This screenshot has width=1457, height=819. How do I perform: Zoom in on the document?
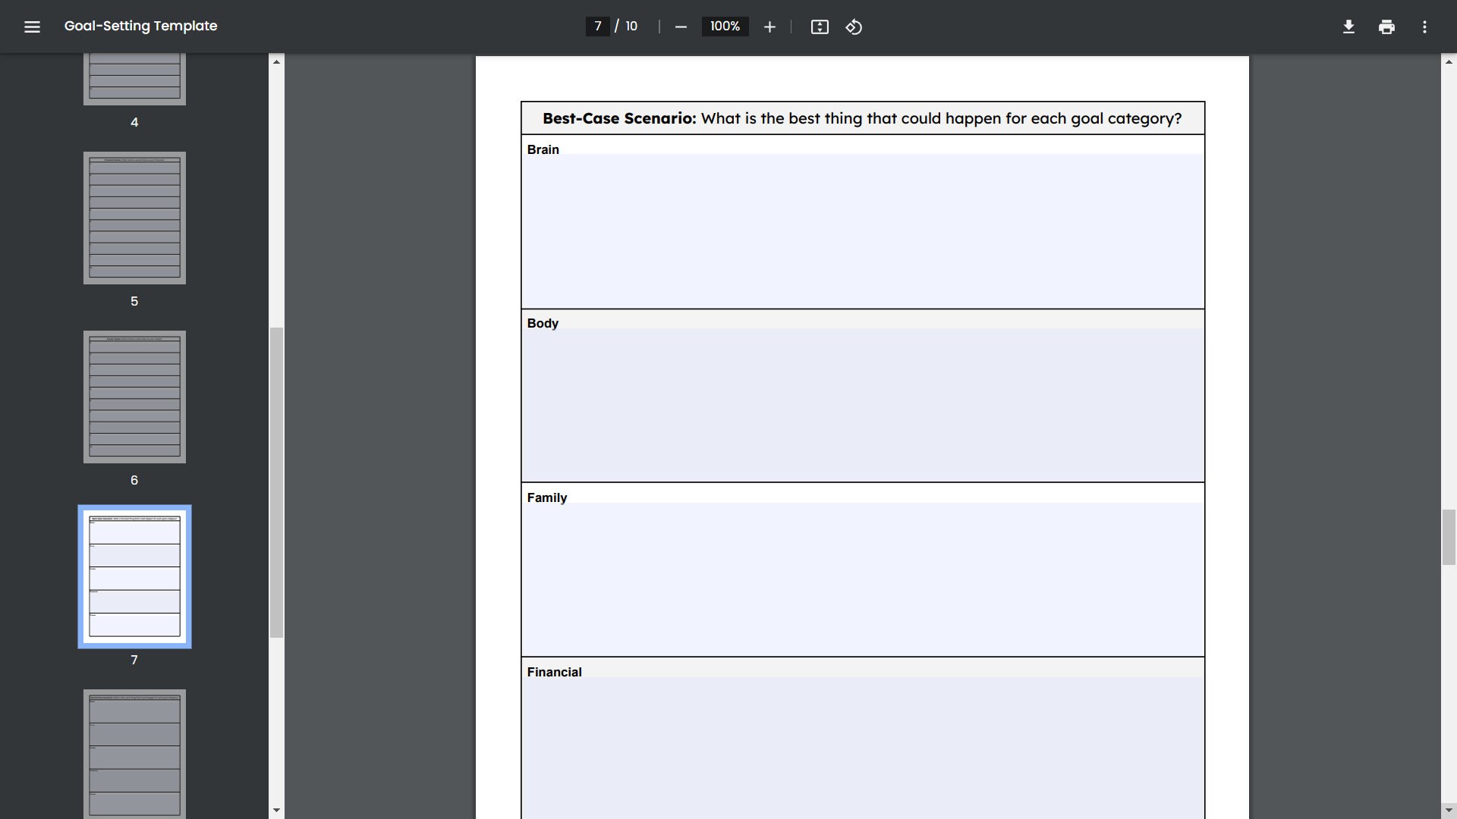point(769,27)
